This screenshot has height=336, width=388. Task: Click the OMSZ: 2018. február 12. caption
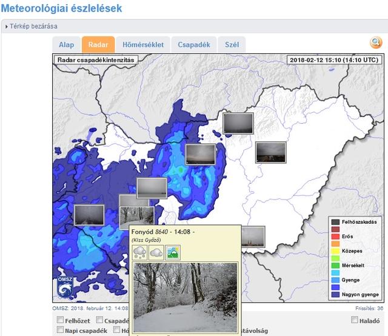90,309
